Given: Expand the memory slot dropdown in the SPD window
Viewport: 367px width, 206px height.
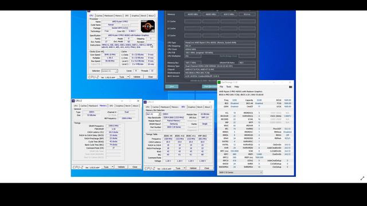Looking at the screenshot, I should tap(159, 114).
